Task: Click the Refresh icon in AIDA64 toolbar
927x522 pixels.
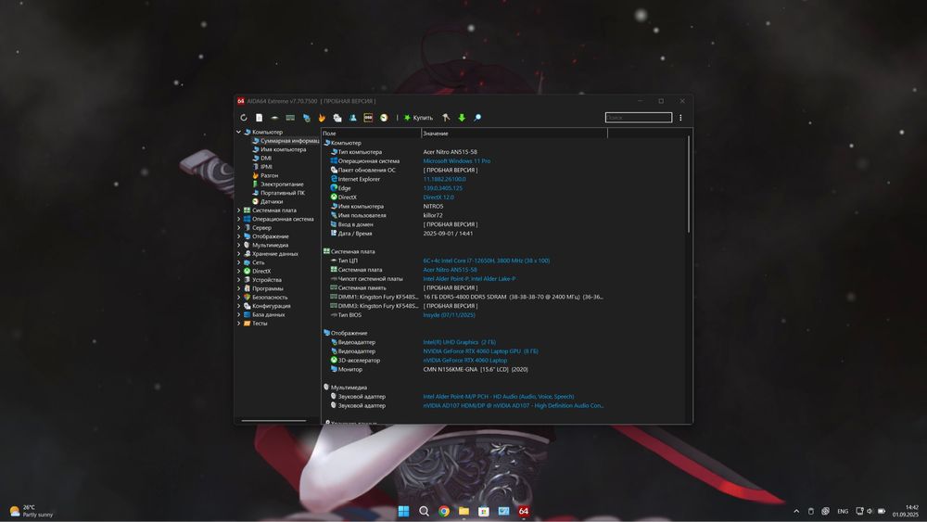Action: 243,118
